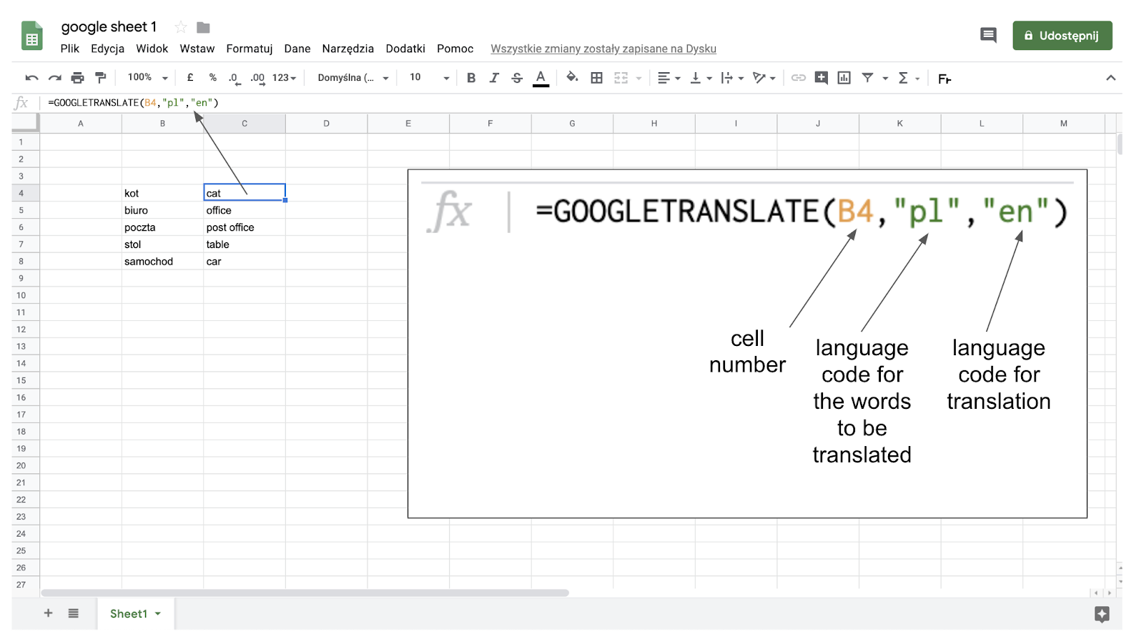This screenshot has width=1144, height=634.
Task: Open the comments history speech bubble
Action: (988, 35)
